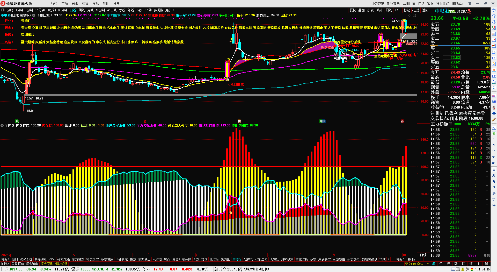The width and height of the screenshot is (497, 272).
Task: Click the 画线 drawing button
Action: pyautogui.click(x=389, y=10)
